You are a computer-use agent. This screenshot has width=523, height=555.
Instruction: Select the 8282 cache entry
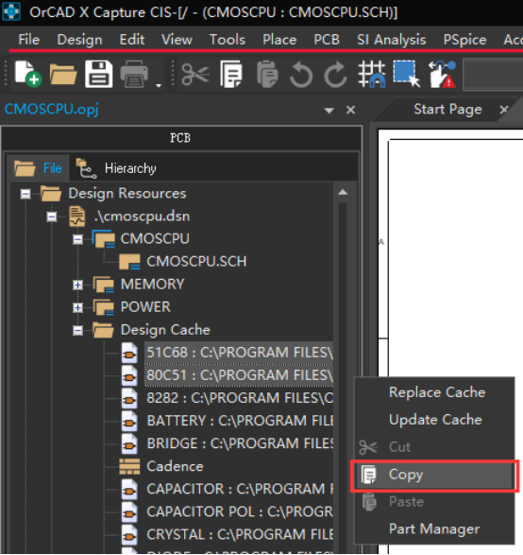pyautogui.click(x=240, y=398)
